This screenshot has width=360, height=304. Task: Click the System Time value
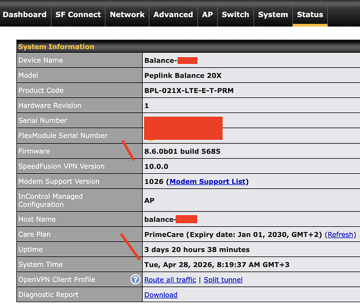[x=216, y=264]
